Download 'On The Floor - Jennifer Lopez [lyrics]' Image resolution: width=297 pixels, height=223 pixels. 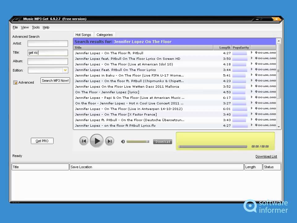pos(265,92)
